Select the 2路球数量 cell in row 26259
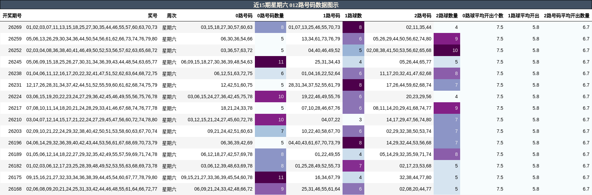This screenshot has width=592, height=195. pos(447,39)
